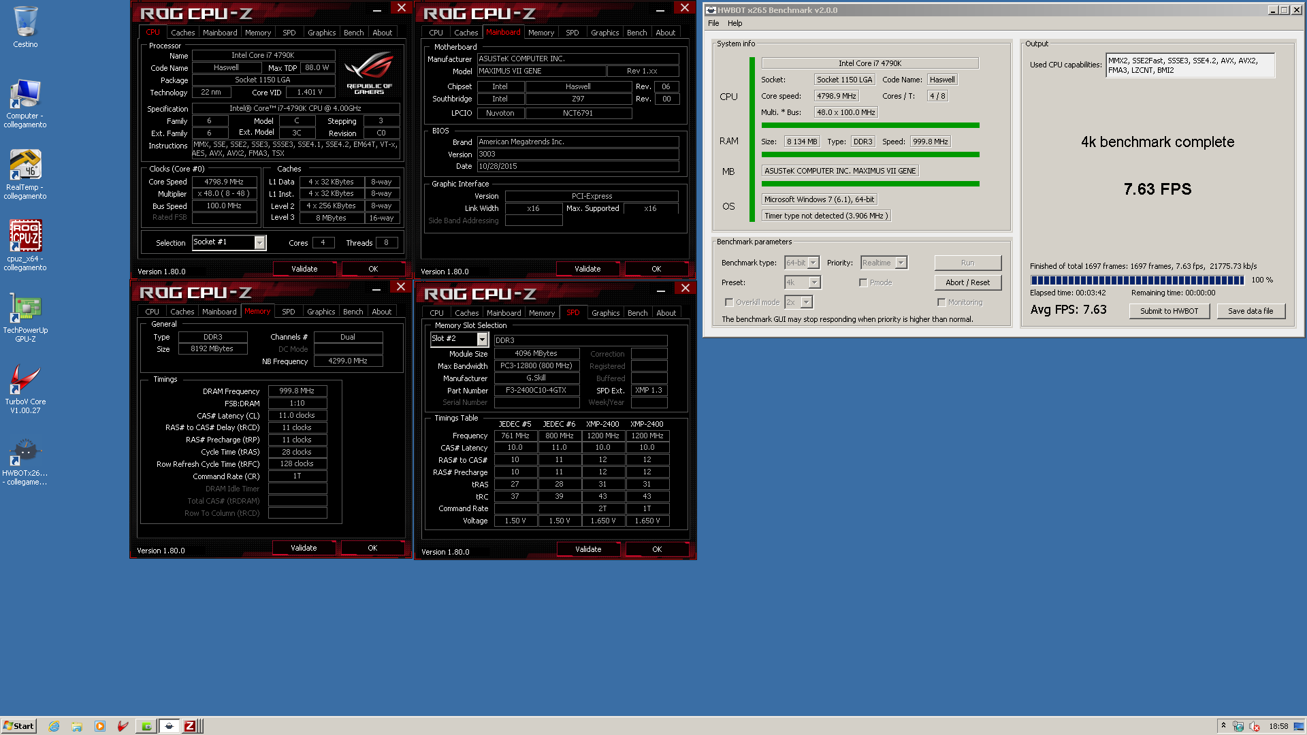Screen dimensions: 1307x735
Task: Click the green RAM status bar in System info
Action: [870, 154]
